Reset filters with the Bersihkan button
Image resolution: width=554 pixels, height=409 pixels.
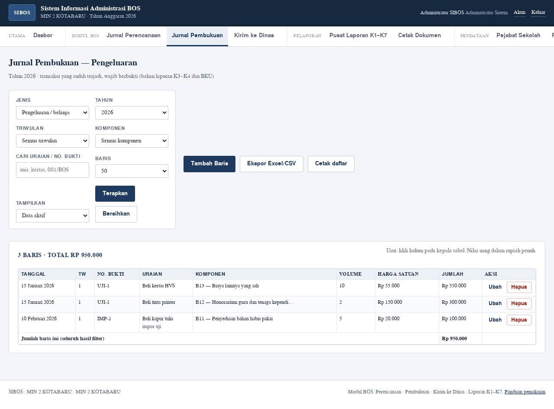click(x=116, y=214)
